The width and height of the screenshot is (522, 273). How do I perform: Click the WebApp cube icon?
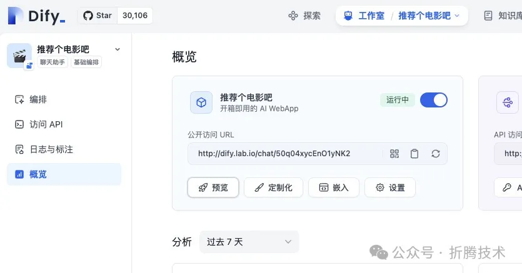coord(201,102)
